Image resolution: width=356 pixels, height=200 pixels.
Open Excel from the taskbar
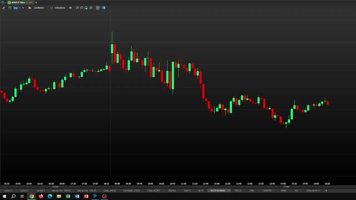point(68,196)
